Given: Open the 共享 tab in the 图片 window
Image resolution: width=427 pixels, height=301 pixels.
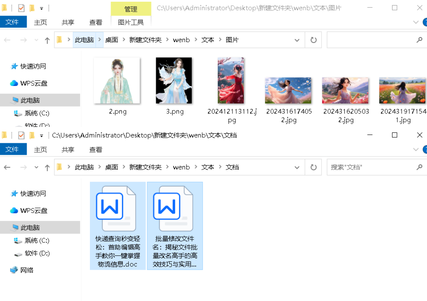Looking at the screenshot, I should 68,22.
